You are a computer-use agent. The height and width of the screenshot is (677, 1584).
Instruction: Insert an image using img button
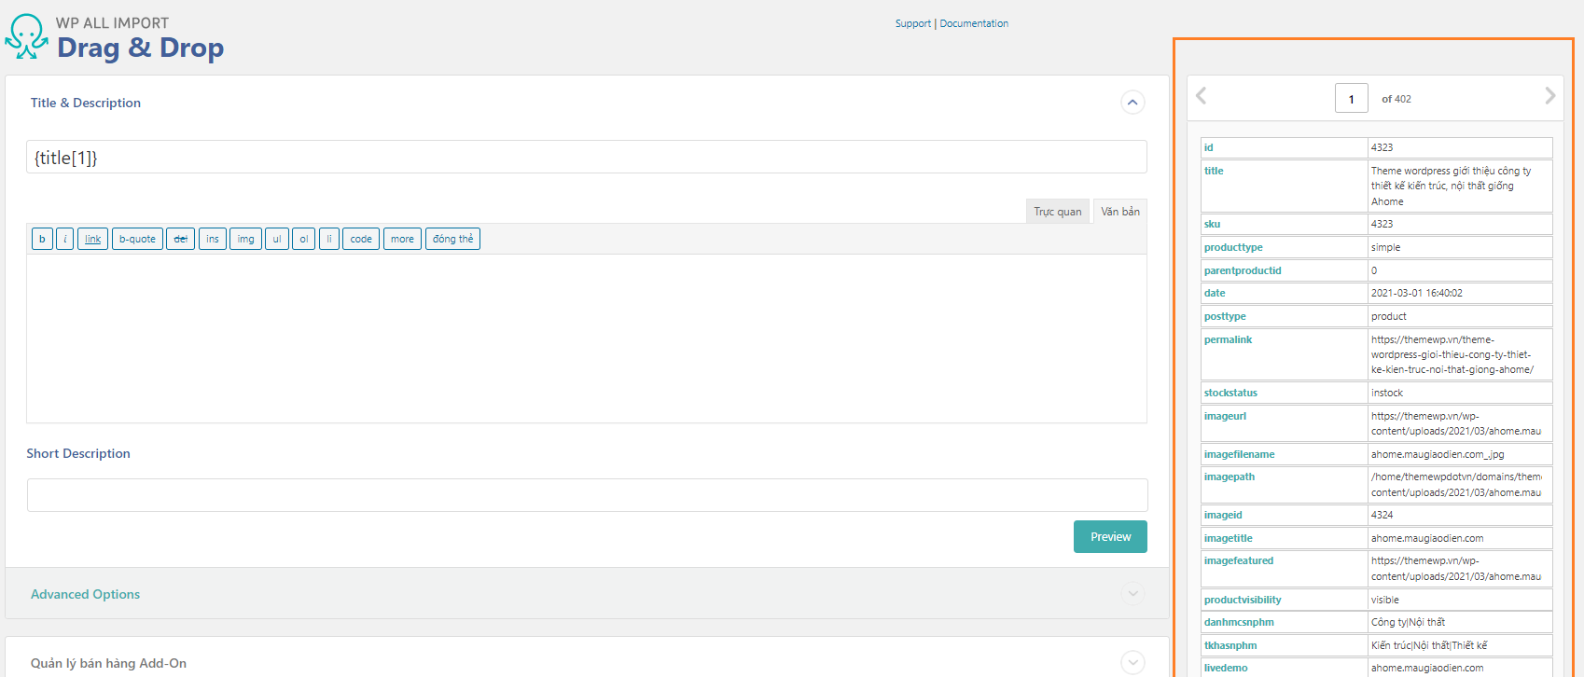pos(245,240)
